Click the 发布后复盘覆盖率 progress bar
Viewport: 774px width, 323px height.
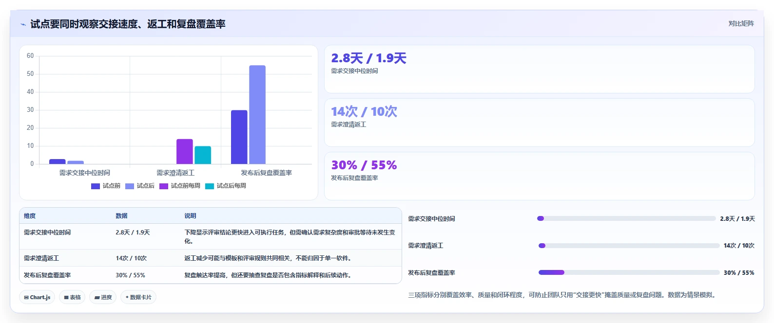click(629, 272)
